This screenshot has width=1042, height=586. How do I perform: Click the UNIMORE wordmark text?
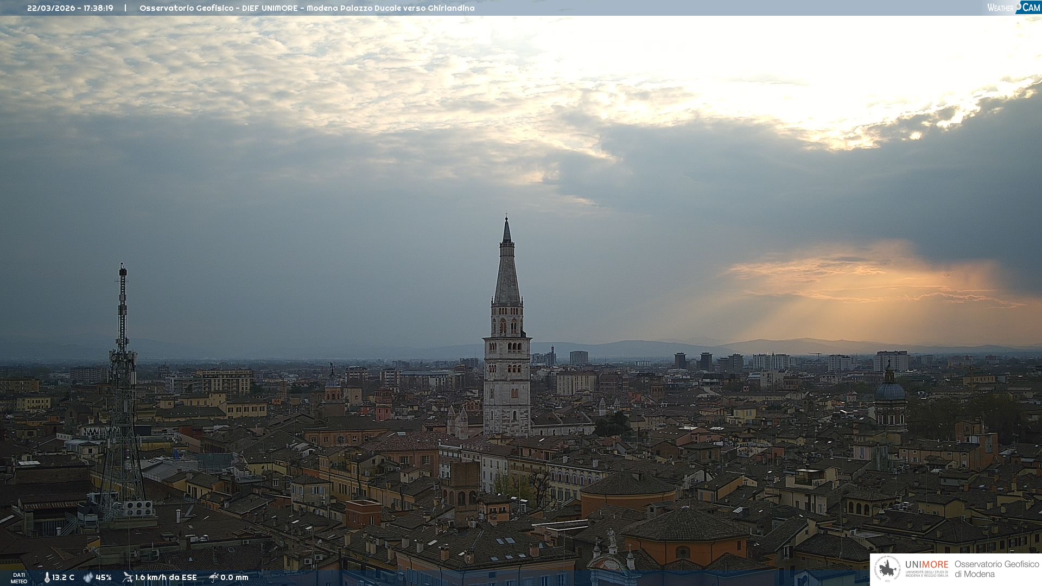pyautogui.click(x=926, y=565)
